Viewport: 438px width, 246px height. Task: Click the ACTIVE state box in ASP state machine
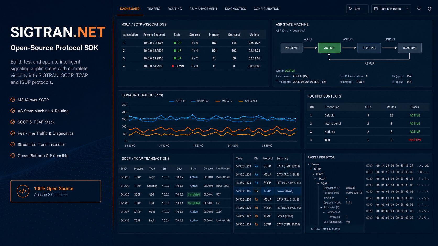(x=329, y=48)
